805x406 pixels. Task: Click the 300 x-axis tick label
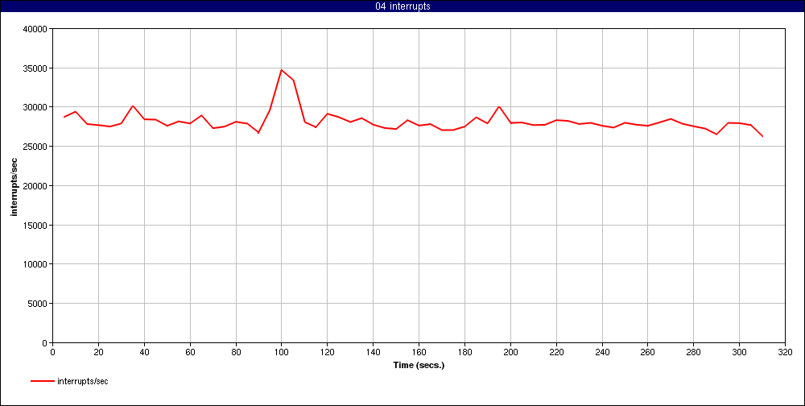(x=739, y=352)
